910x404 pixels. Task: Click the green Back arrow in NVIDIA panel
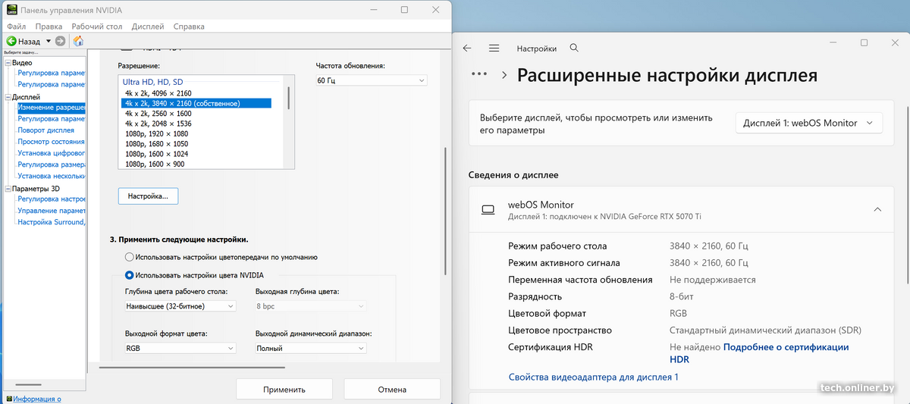click(x=12, y=41)
